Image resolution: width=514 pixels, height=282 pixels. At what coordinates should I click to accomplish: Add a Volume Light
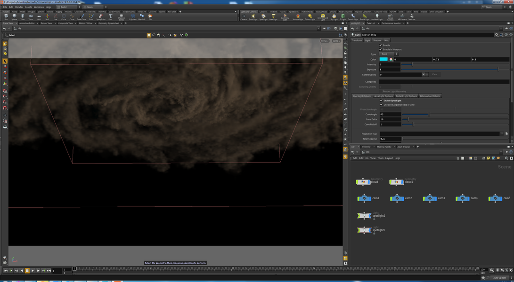tap(298, 16)
